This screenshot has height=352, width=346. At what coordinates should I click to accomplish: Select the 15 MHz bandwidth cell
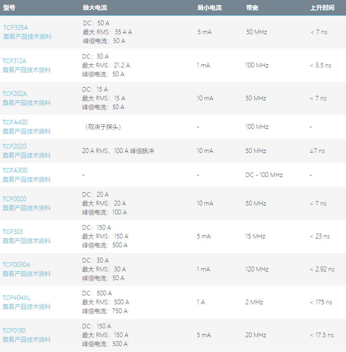[255, 236]
